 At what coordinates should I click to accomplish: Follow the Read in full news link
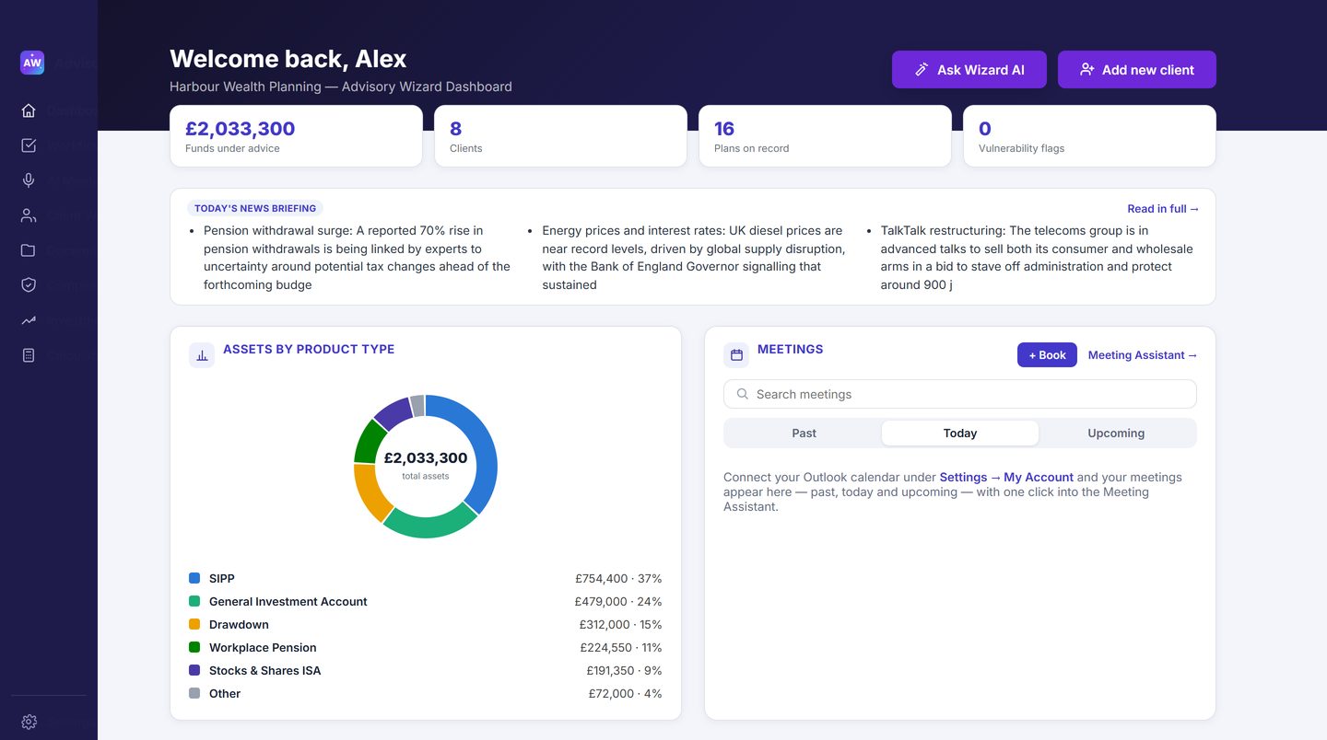(x=1163, y=209)
